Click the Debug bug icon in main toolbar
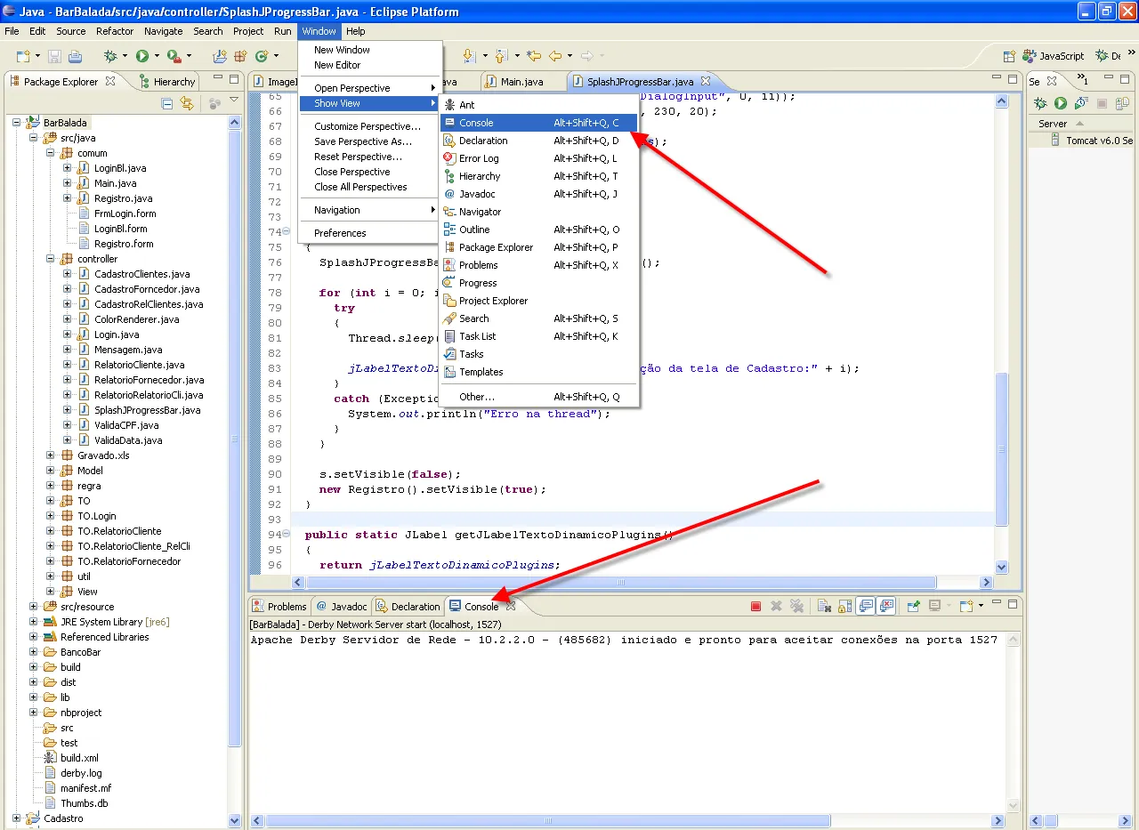The width and height of the screenshot is (1139, 830). click(110, 56)
